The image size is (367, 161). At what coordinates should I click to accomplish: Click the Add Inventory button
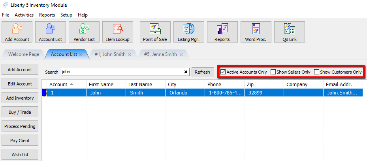[x=20, y=98]
